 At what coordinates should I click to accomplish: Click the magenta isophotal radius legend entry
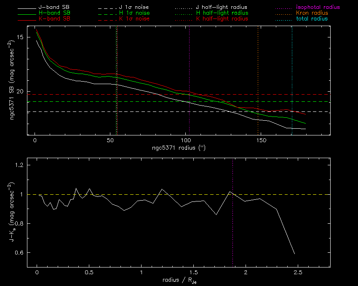coord(315,8)
